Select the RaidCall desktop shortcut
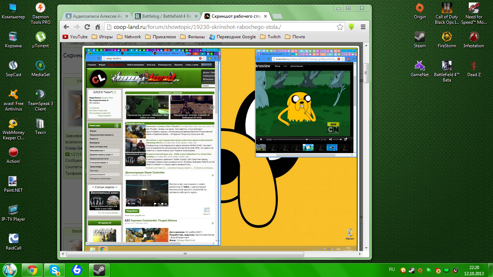 pos(13,242)
